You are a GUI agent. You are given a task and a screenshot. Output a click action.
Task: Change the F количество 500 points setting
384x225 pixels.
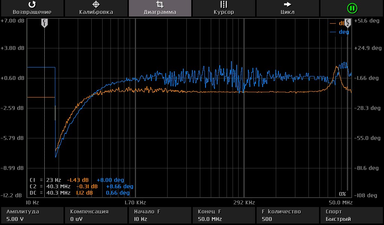coord(287,215)
